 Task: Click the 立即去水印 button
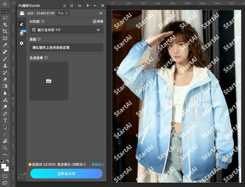(66, 174)
